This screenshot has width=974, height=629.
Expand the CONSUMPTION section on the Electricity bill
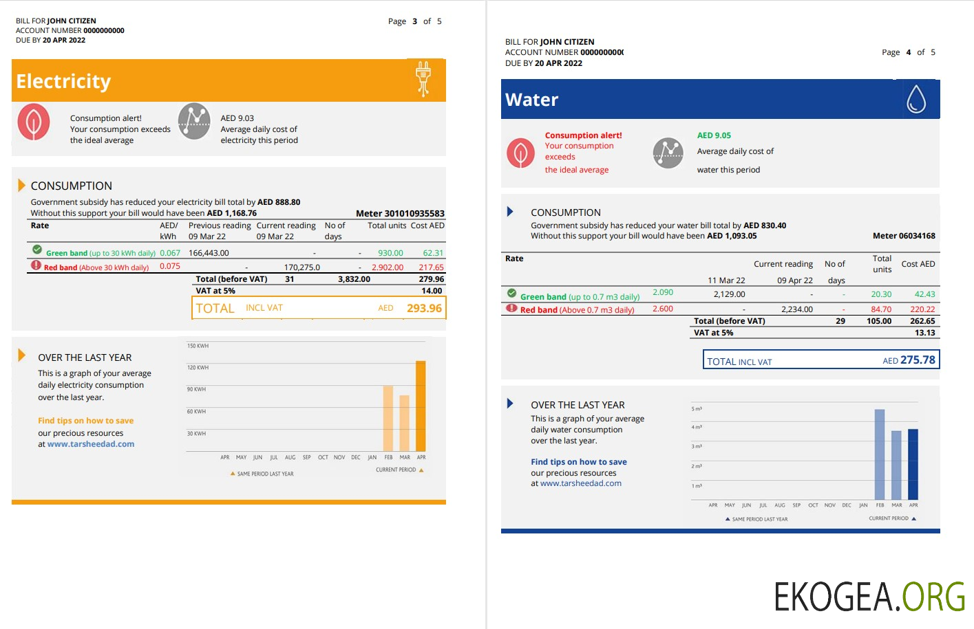(x=21, y=184)
